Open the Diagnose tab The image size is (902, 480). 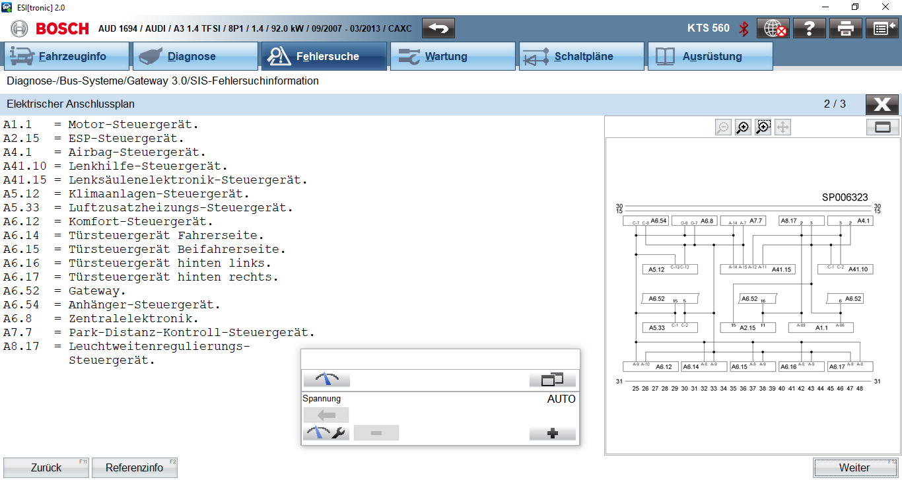195,57
